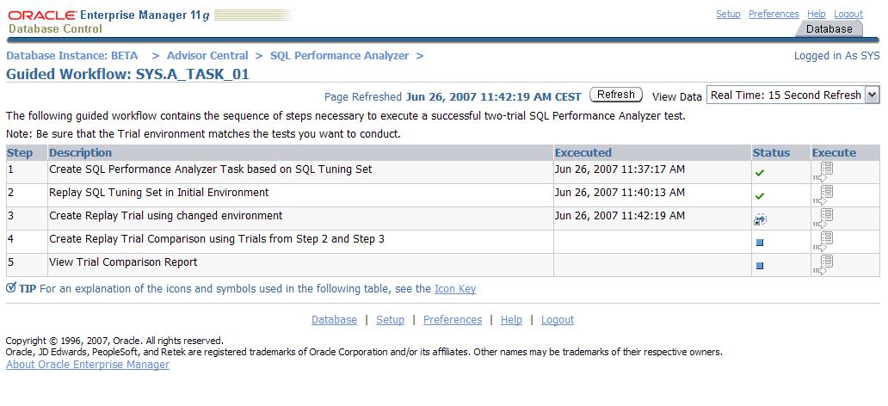Image resolution: width=888 pixels, height=406 pixels.
Task: Click the step 1 green checkmark status
Action: click(x=760, y=173)
